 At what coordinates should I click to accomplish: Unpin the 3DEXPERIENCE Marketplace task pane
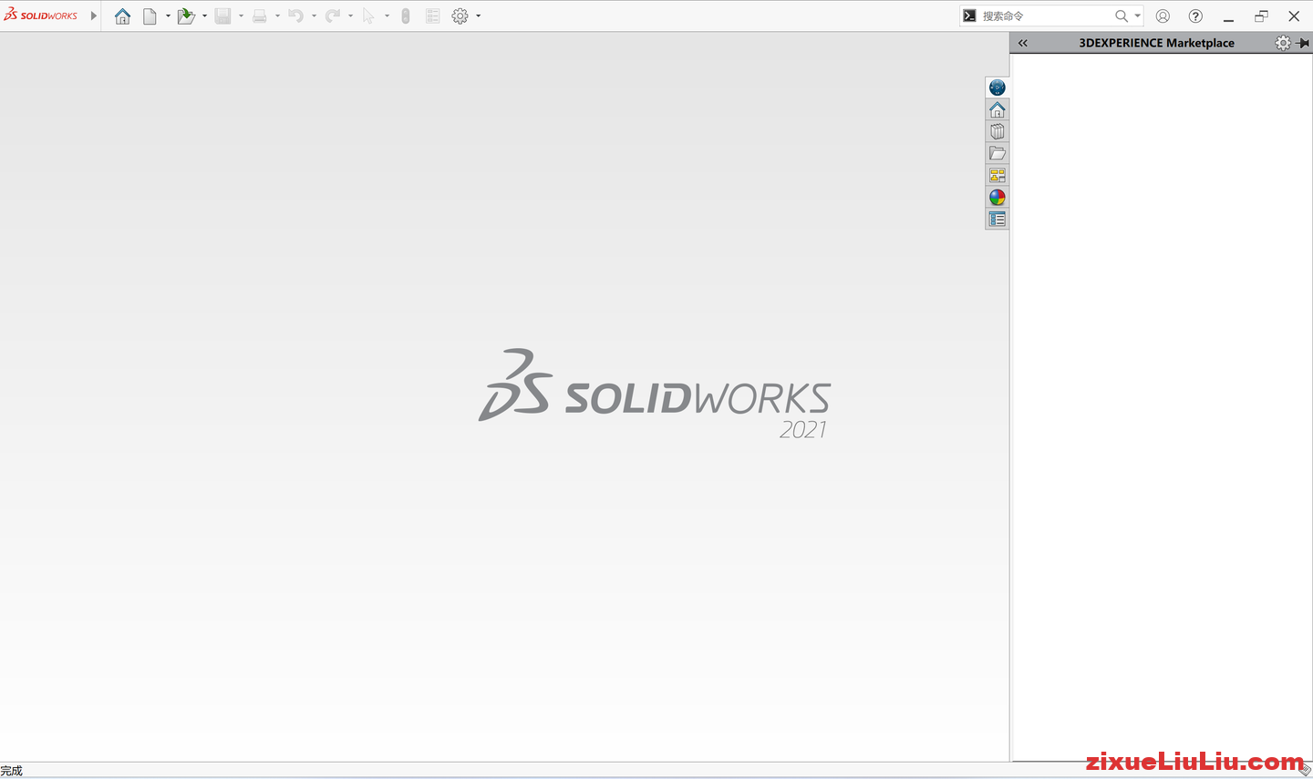(x=1302, y=43)
